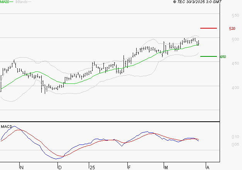The image size is (242, 170).
Task: Click the MACD indicator label
Action: [7, 127]
